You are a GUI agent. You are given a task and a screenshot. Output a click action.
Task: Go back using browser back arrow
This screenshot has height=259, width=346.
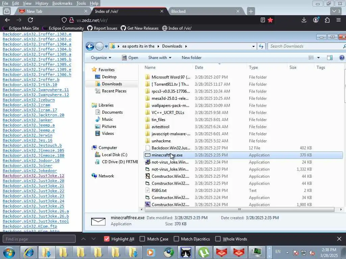click(7, 20)
